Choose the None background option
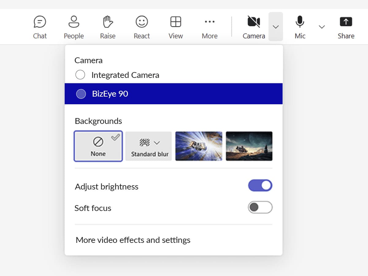The image size is (368, 276). [x=98, y=146]
